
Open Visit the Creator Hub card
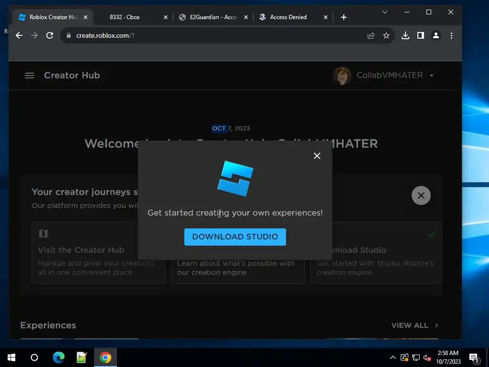[98, 253]
